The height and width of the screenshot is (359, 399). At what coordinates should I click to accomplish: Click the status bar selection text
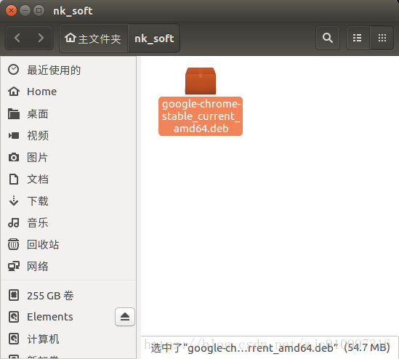pyautogui.click(x=270, y=347)
